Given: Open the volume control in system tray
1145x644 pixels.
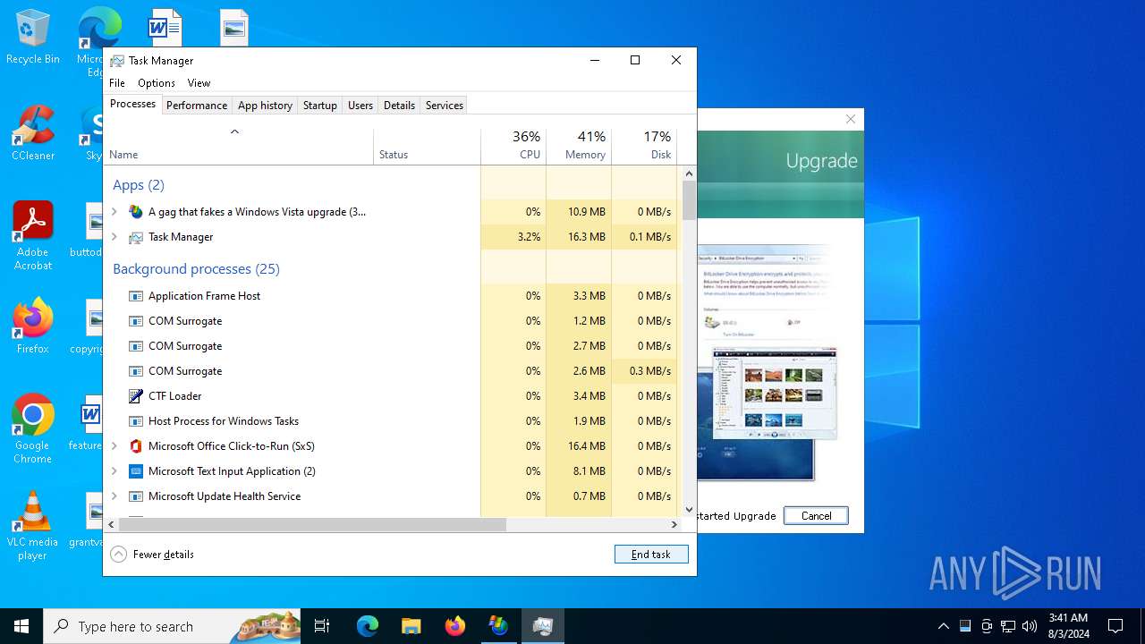Looking at the screenshot, I should [x=1030, y=626].
